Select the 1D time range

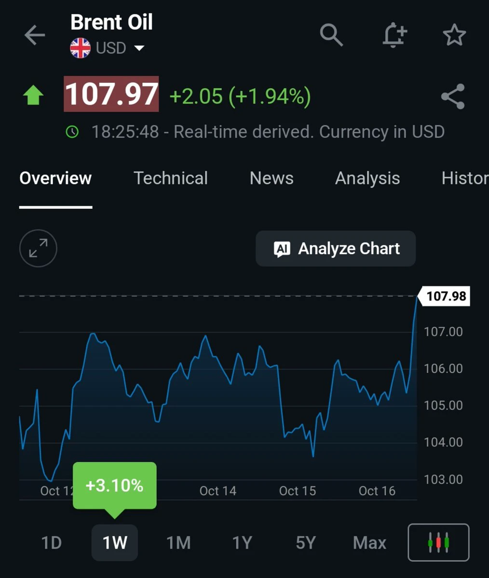(51, 543)
